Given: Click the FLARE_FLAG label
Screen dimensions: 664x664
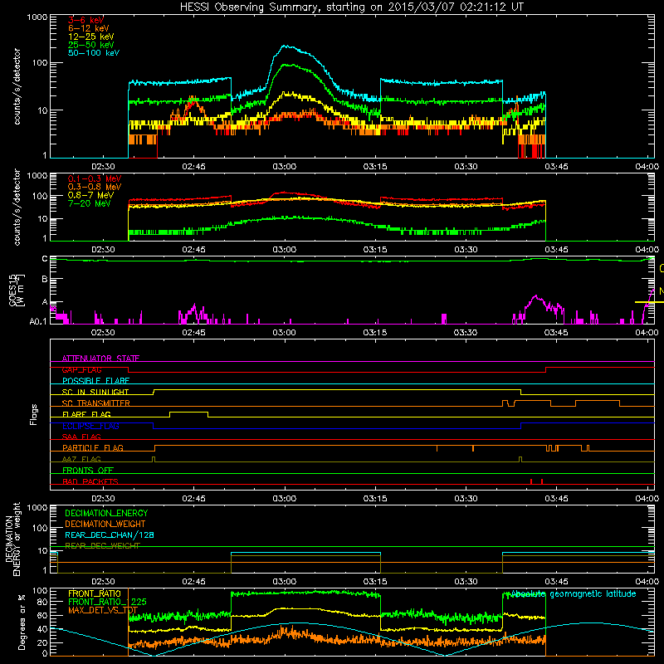Looking at the screenshot, I should [86, 414].
